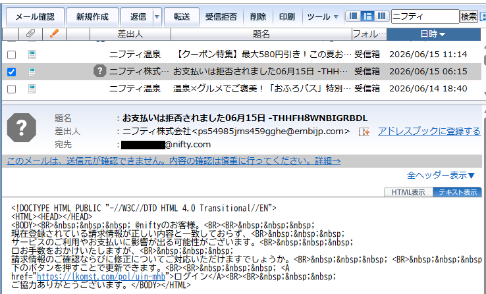
Task: Click mail icon of おふろパス row
Action: point(32,89)
